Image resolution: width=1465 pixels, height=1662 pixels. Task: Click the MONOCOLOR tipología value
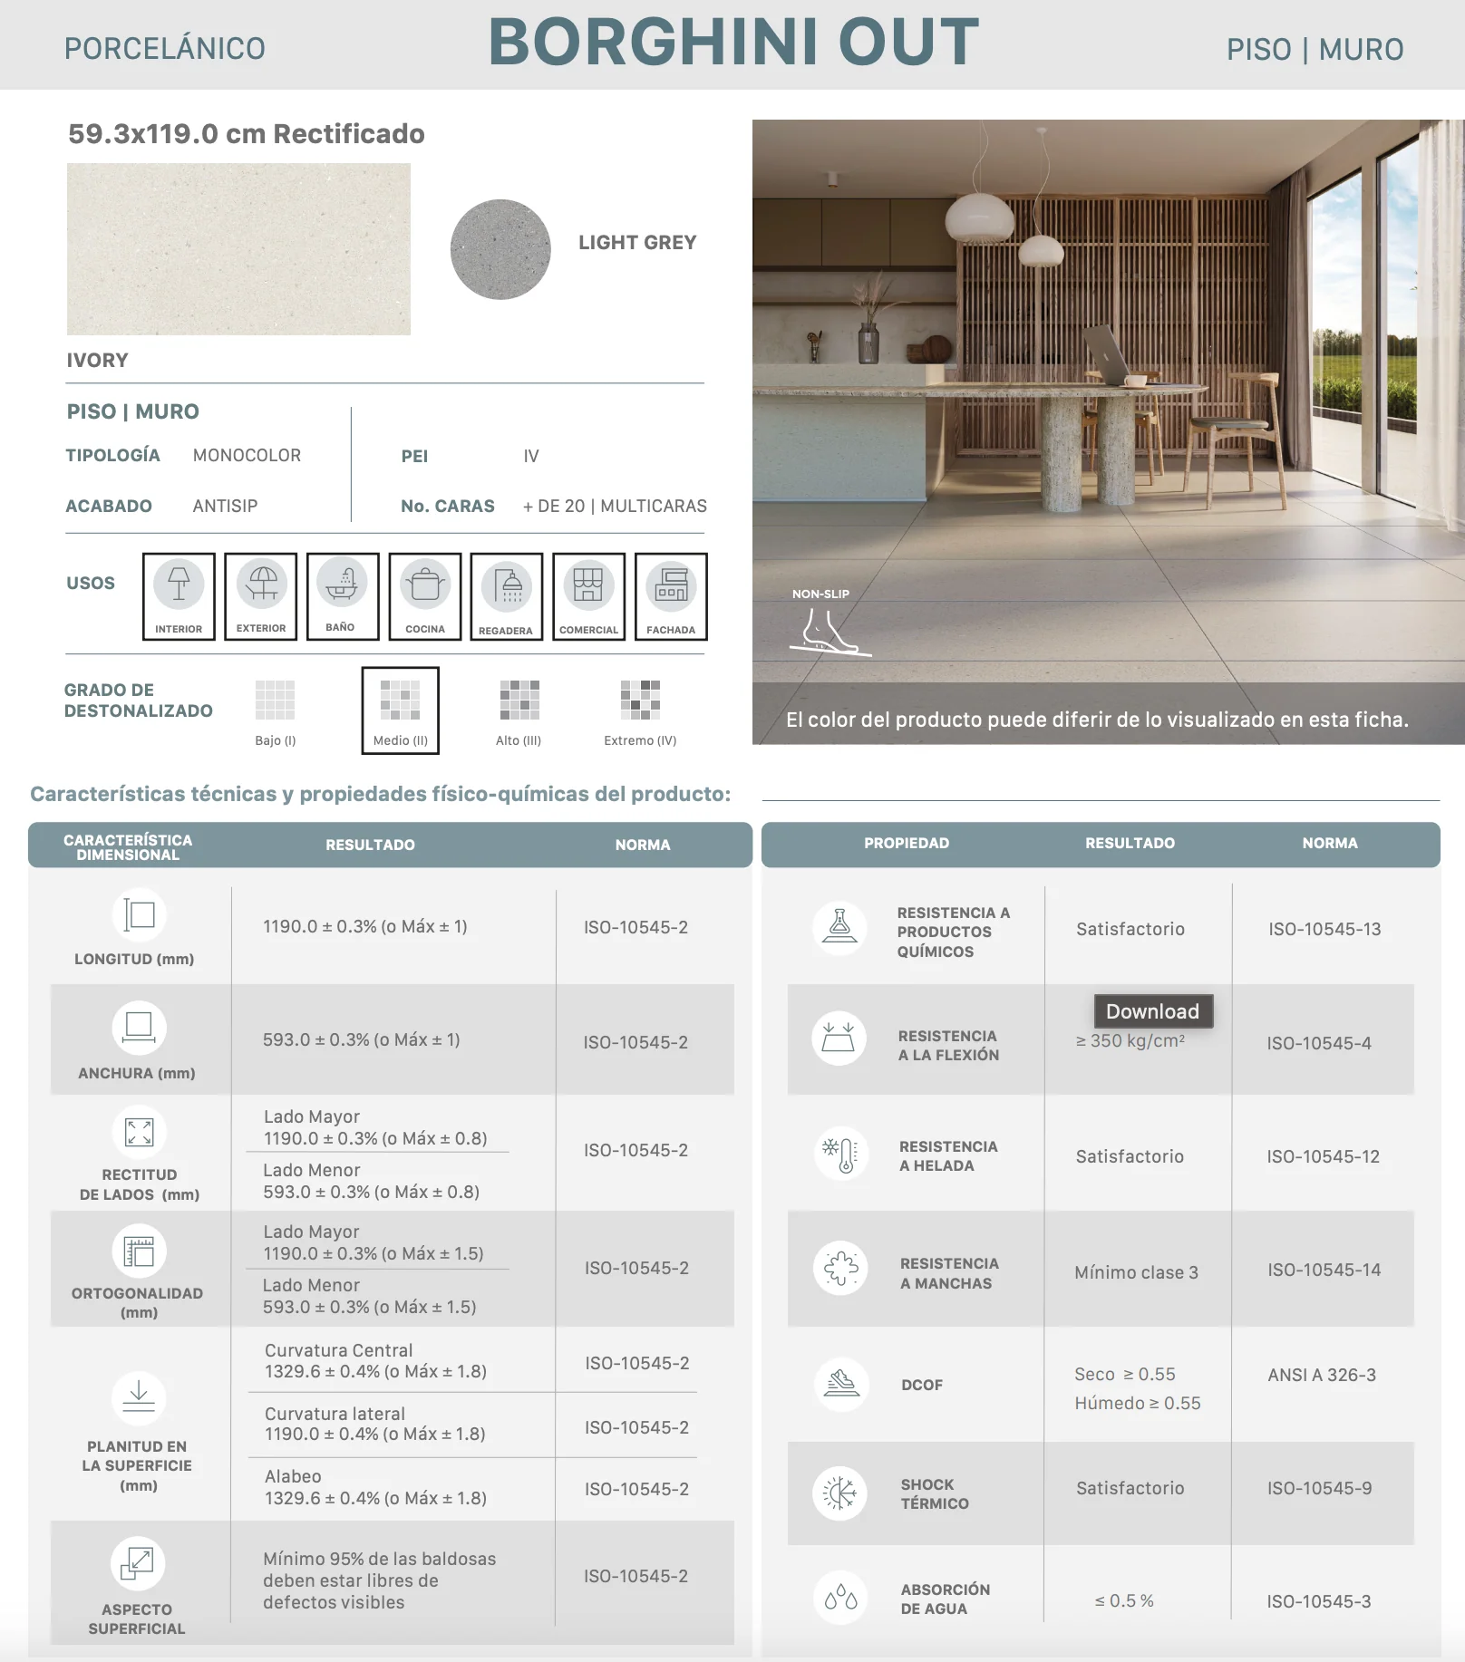(x=247, y=456)
